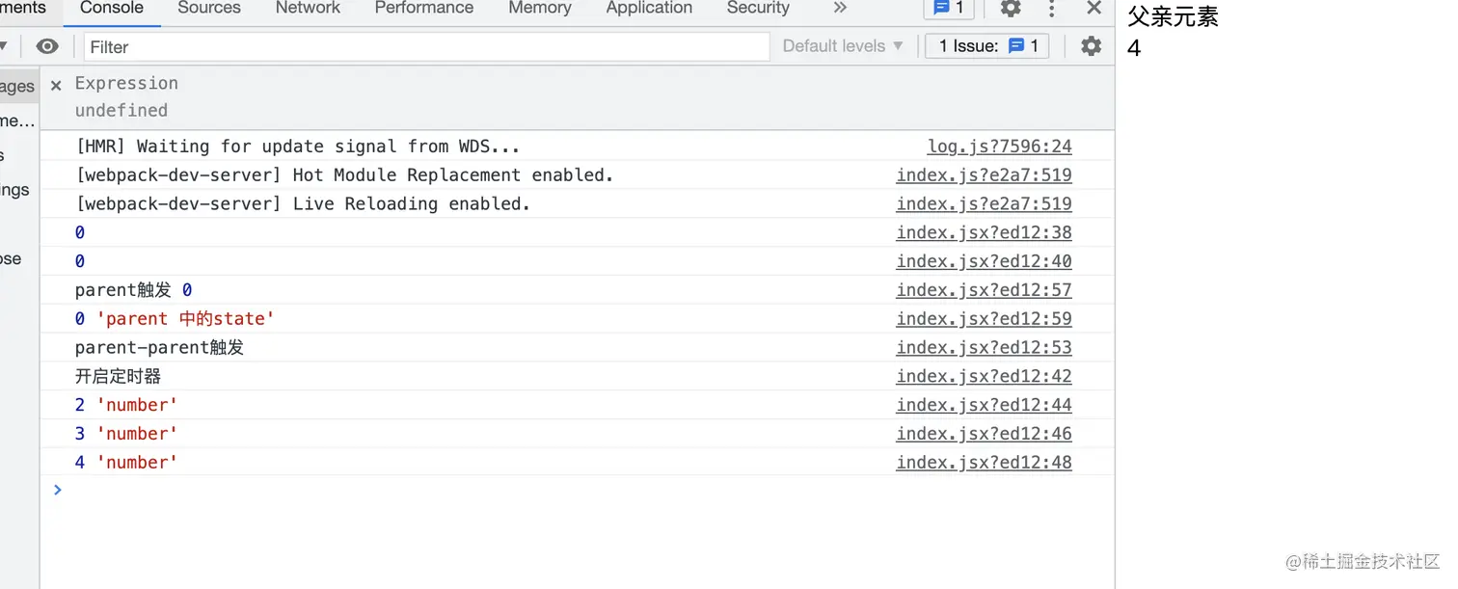Remove the live Expression with X
This screenshot has width=1458, height=589.
tap(56, 85)
